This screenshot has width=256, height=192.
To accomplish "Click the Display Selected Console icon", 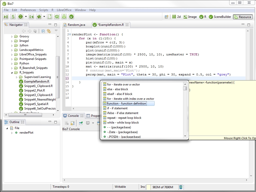I will [88, 123].
